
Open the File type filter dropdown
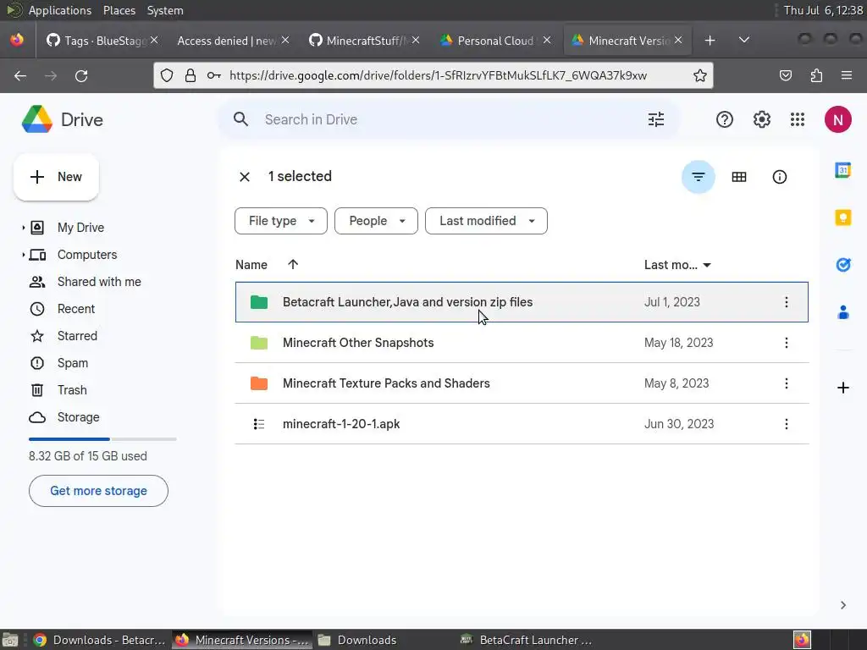click(281, 221)
